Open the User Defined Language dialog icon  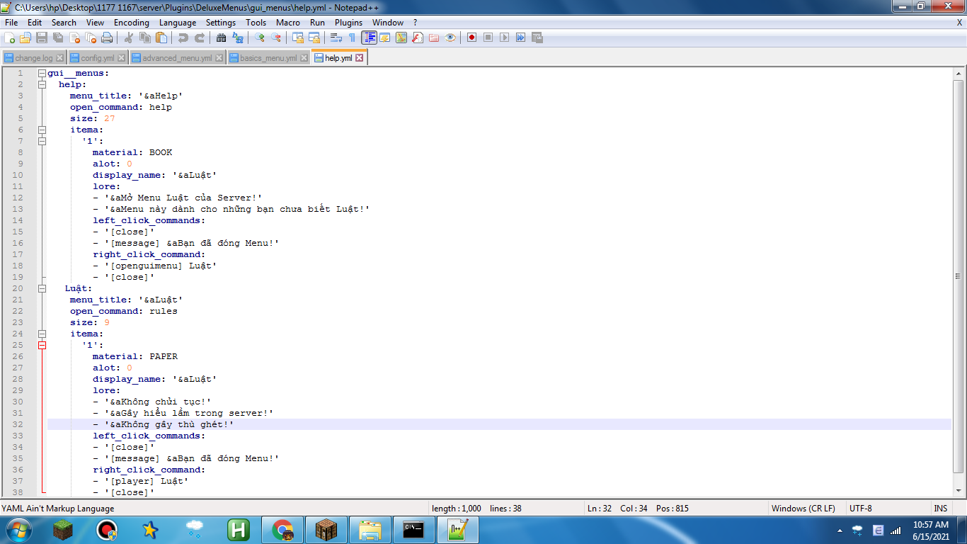coord(385,38)
